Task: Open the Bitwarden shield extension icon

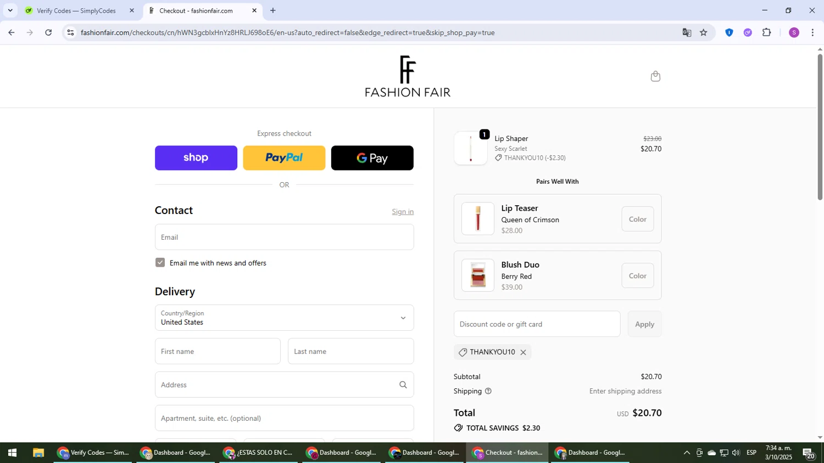Action: pos(729,32)
